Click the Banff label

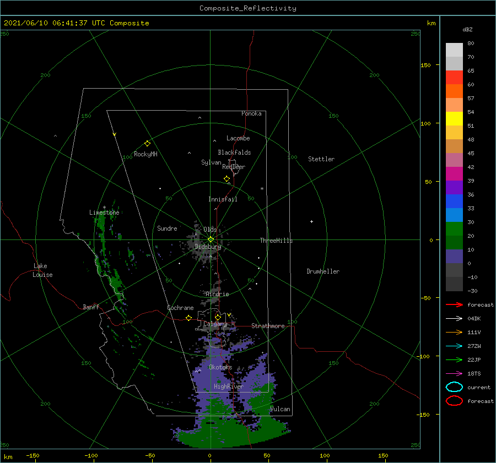(x=91, y=307)
